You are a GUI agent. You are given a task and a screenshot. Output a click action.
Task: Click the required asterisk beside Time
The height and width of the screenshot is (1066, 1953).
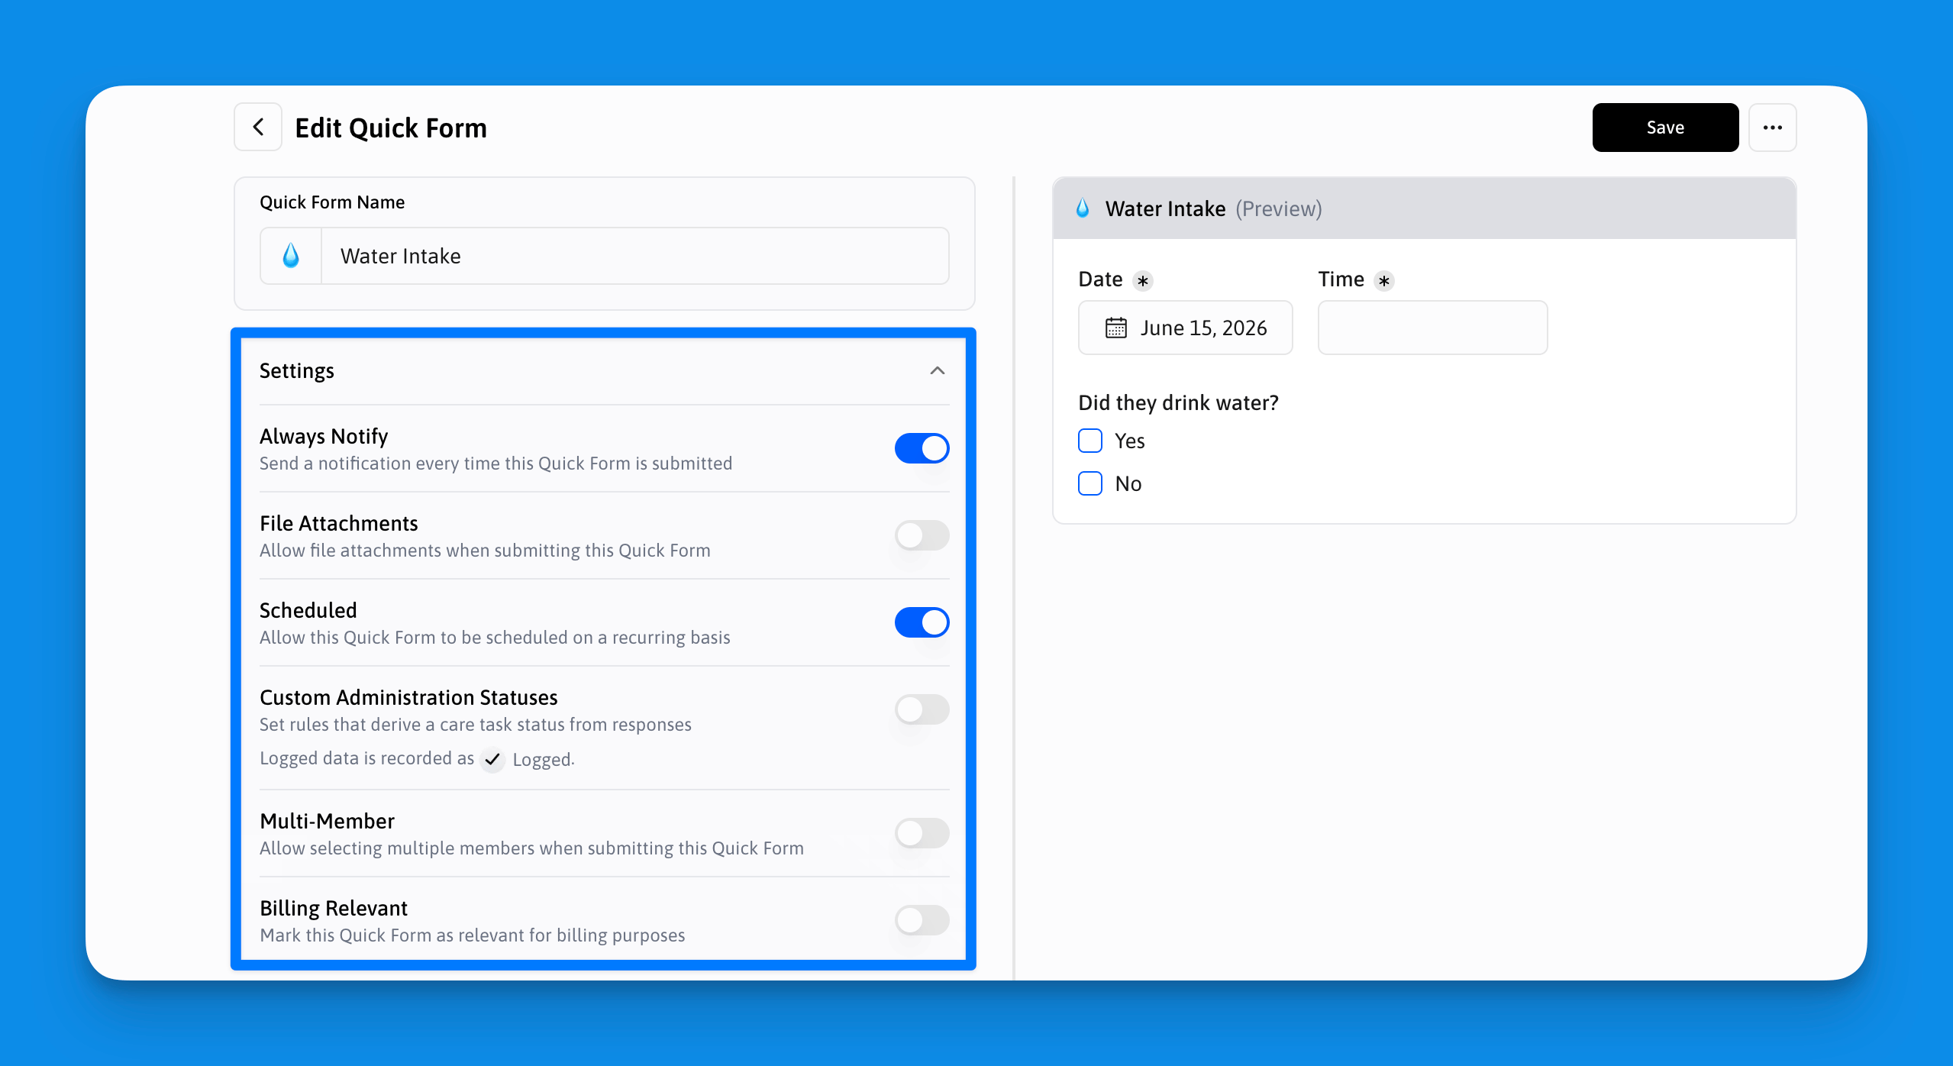[x=1384, y=281]
